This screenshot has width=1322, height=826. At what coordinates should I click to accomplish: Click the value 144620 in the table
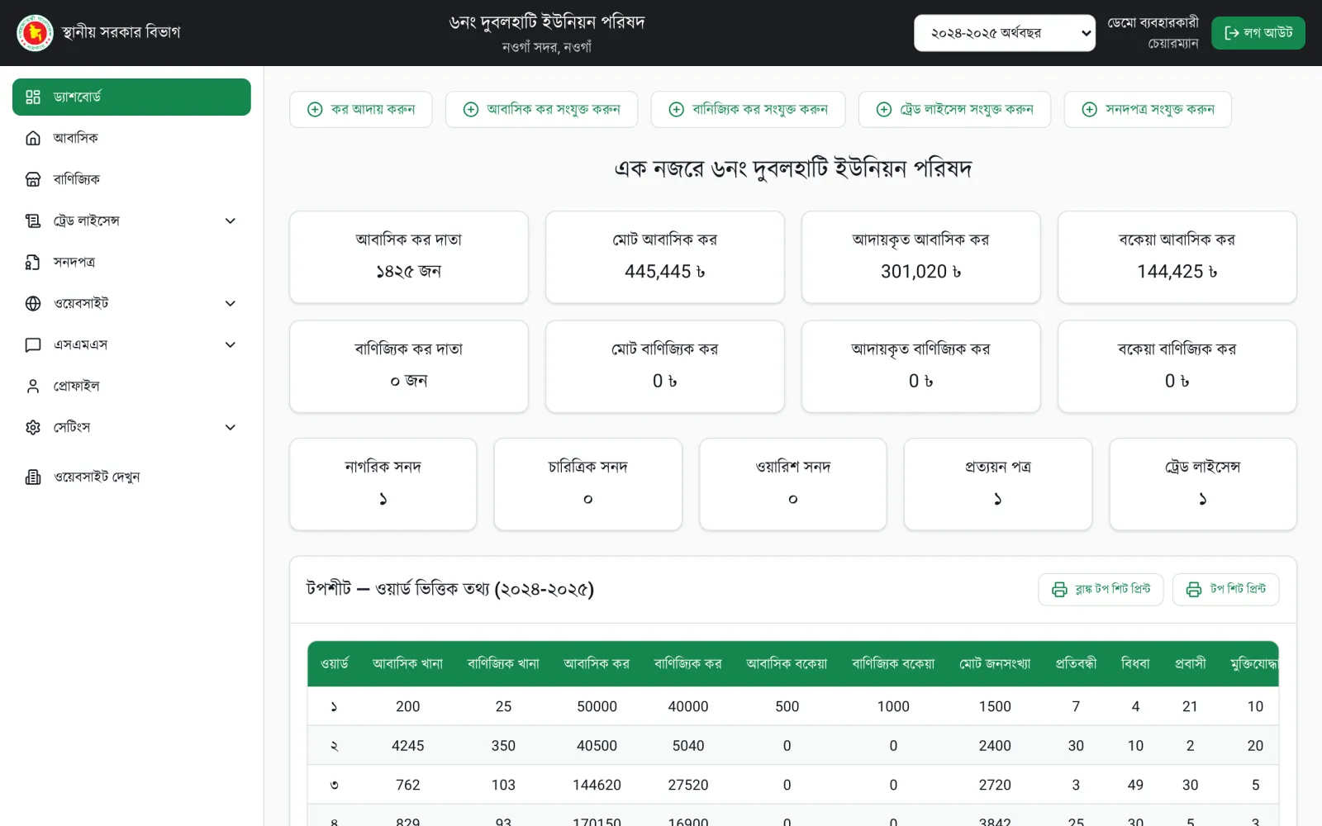point(597,785)
